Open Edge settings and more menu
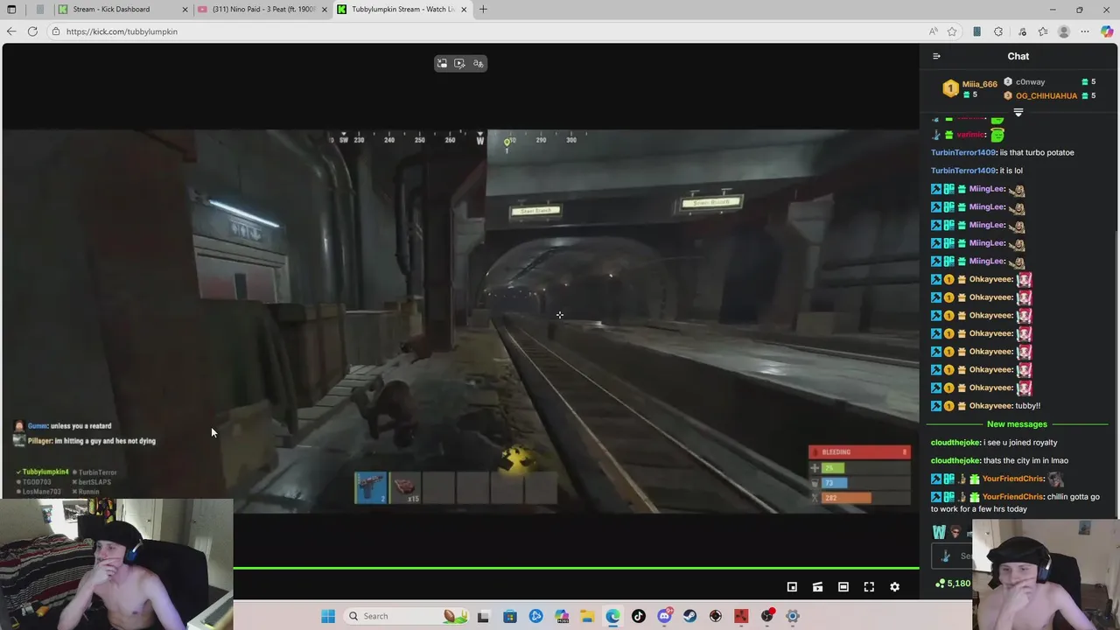The image size is (1120, 630). tap(1085, 31)
